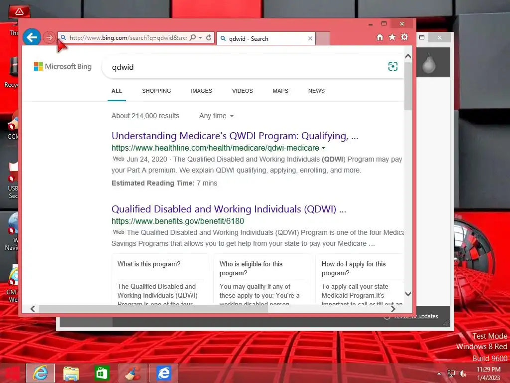Open the Who is eligible card
The width and height of the screenshot is (510, 383).
[262, 279]
